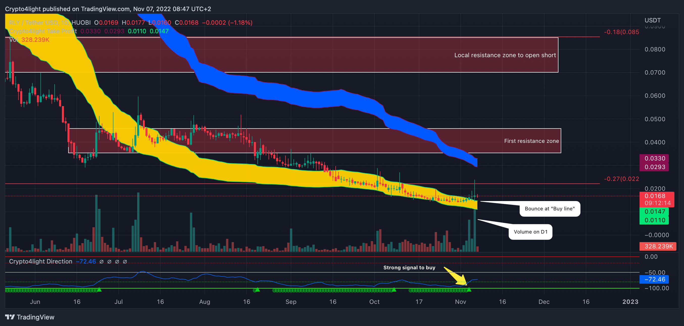Click the 0.0330 magenta price label

[x=654, y=158]
